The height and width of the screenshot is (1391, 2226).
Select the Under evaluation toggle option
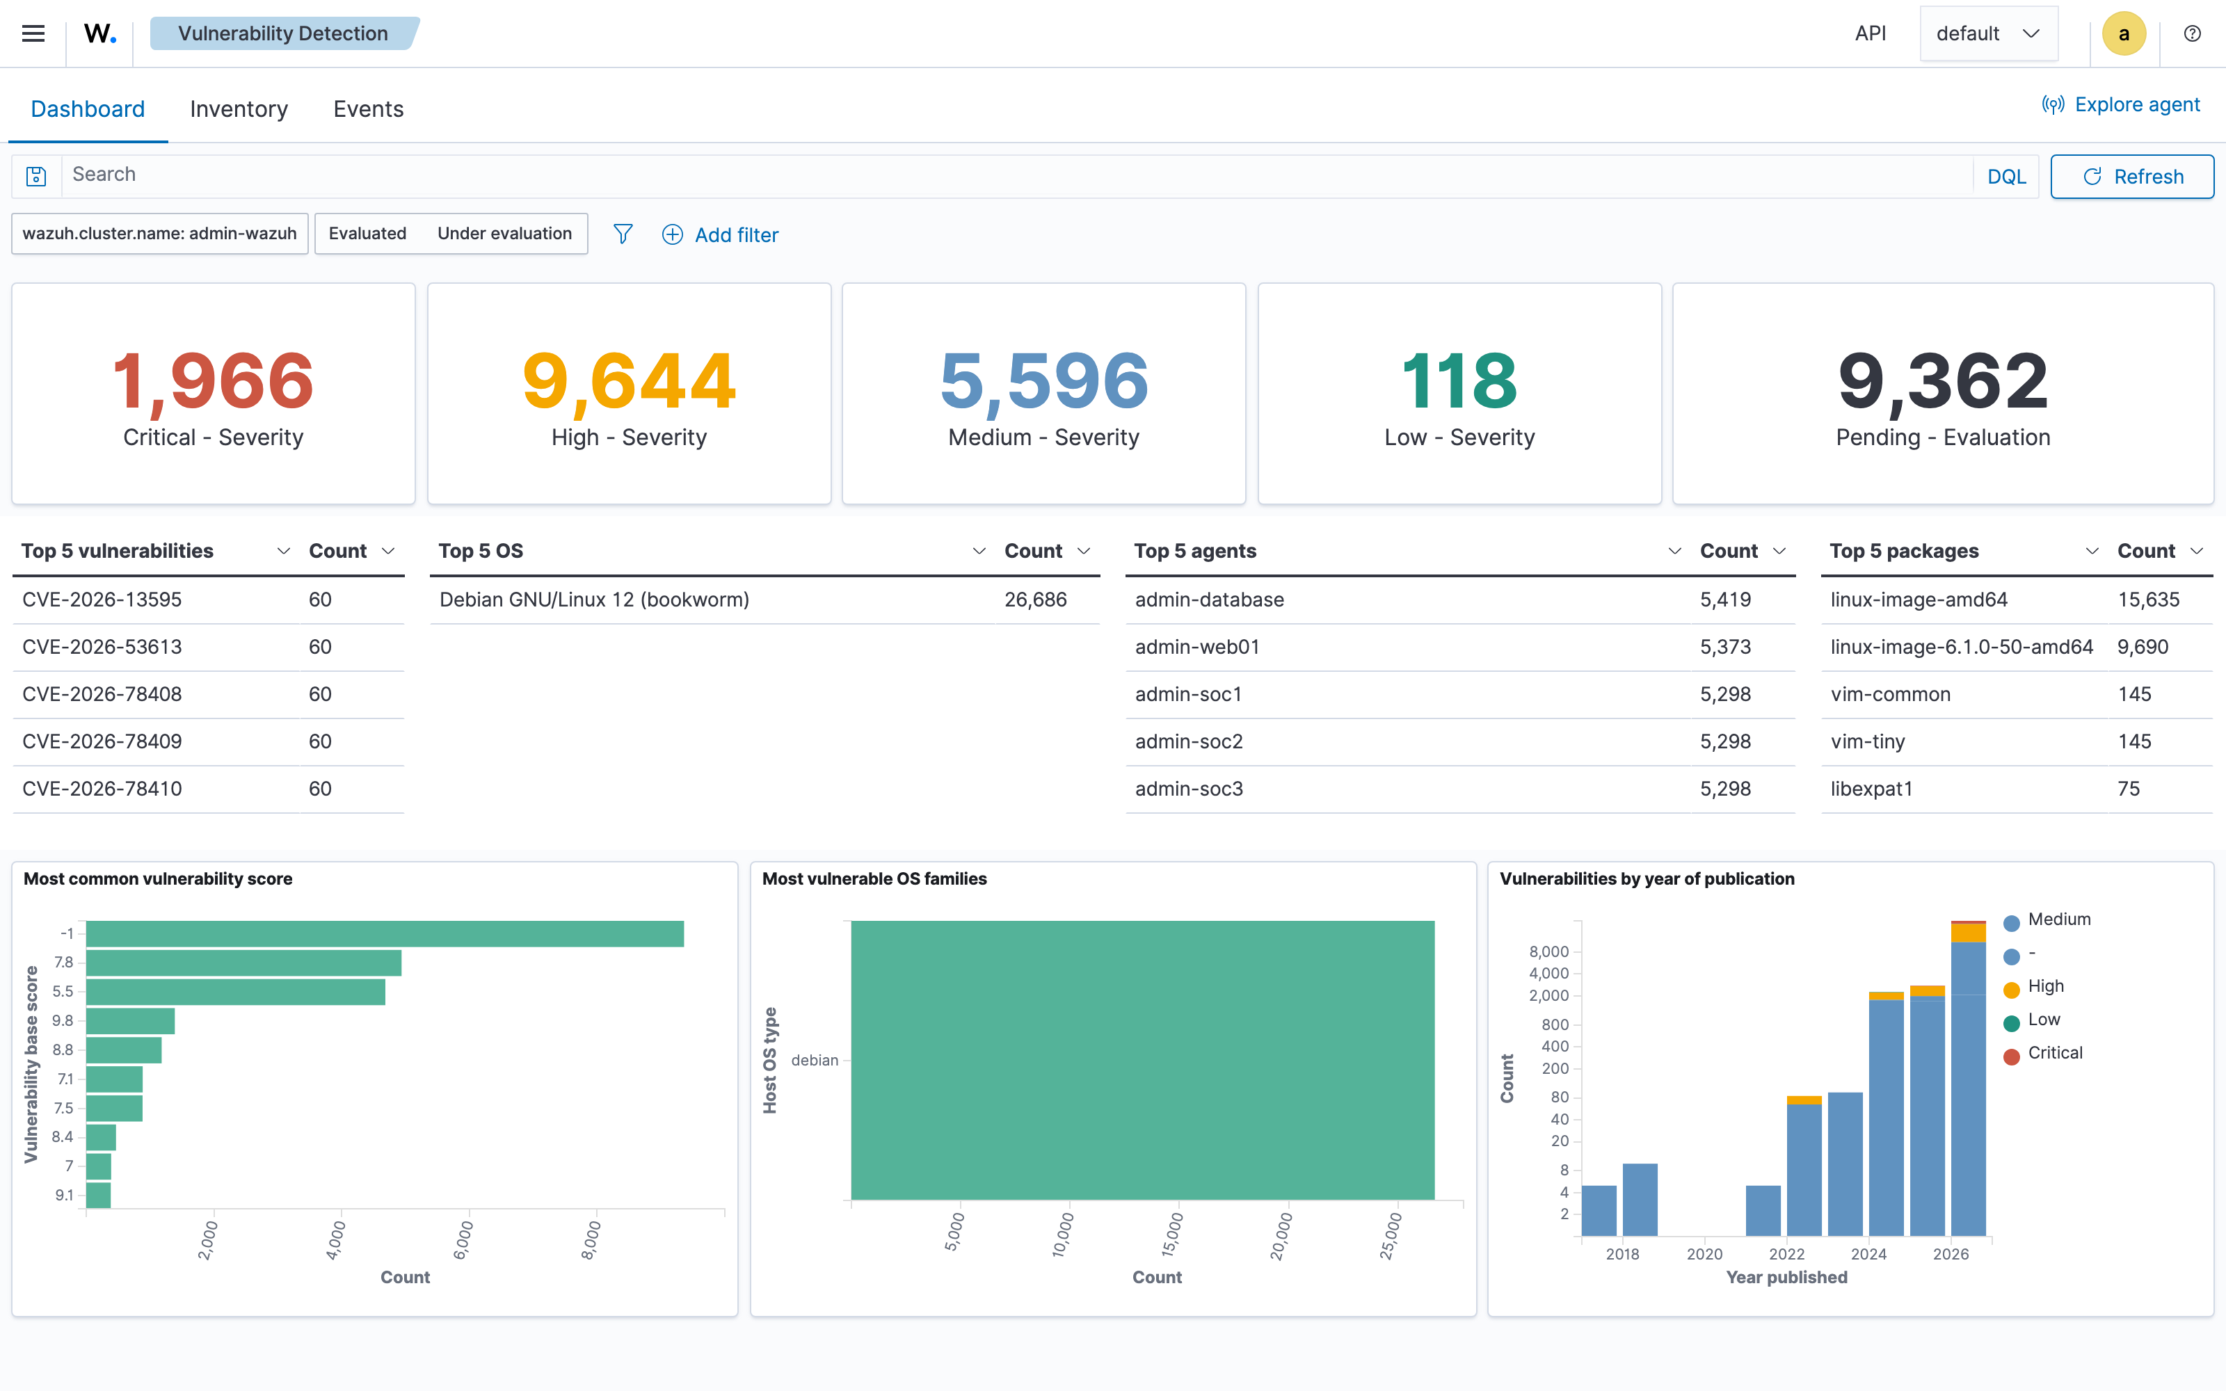[x=504, y=233]
